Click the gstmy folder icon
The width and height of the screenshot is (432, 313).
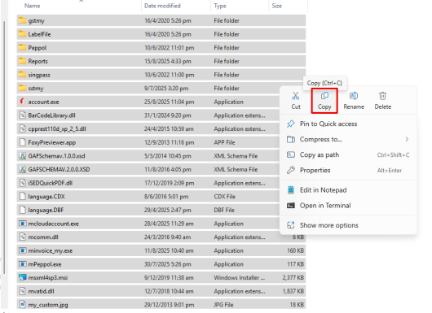pos(23,20)
